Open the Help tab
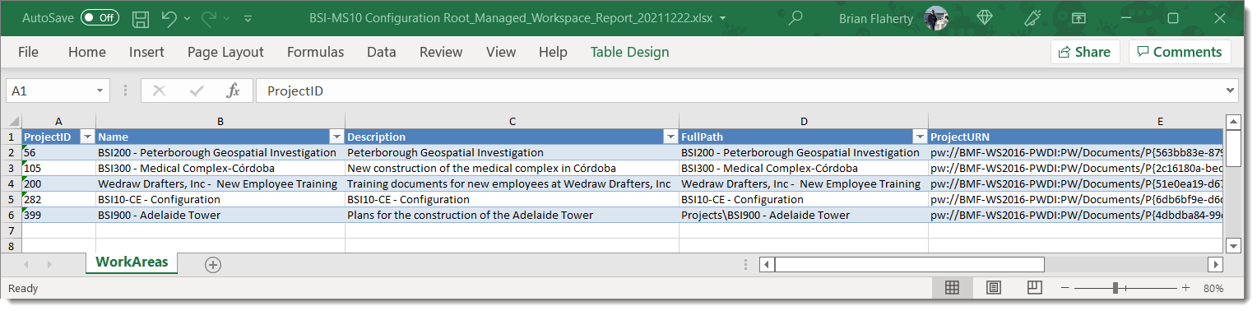 pos(553,52)
